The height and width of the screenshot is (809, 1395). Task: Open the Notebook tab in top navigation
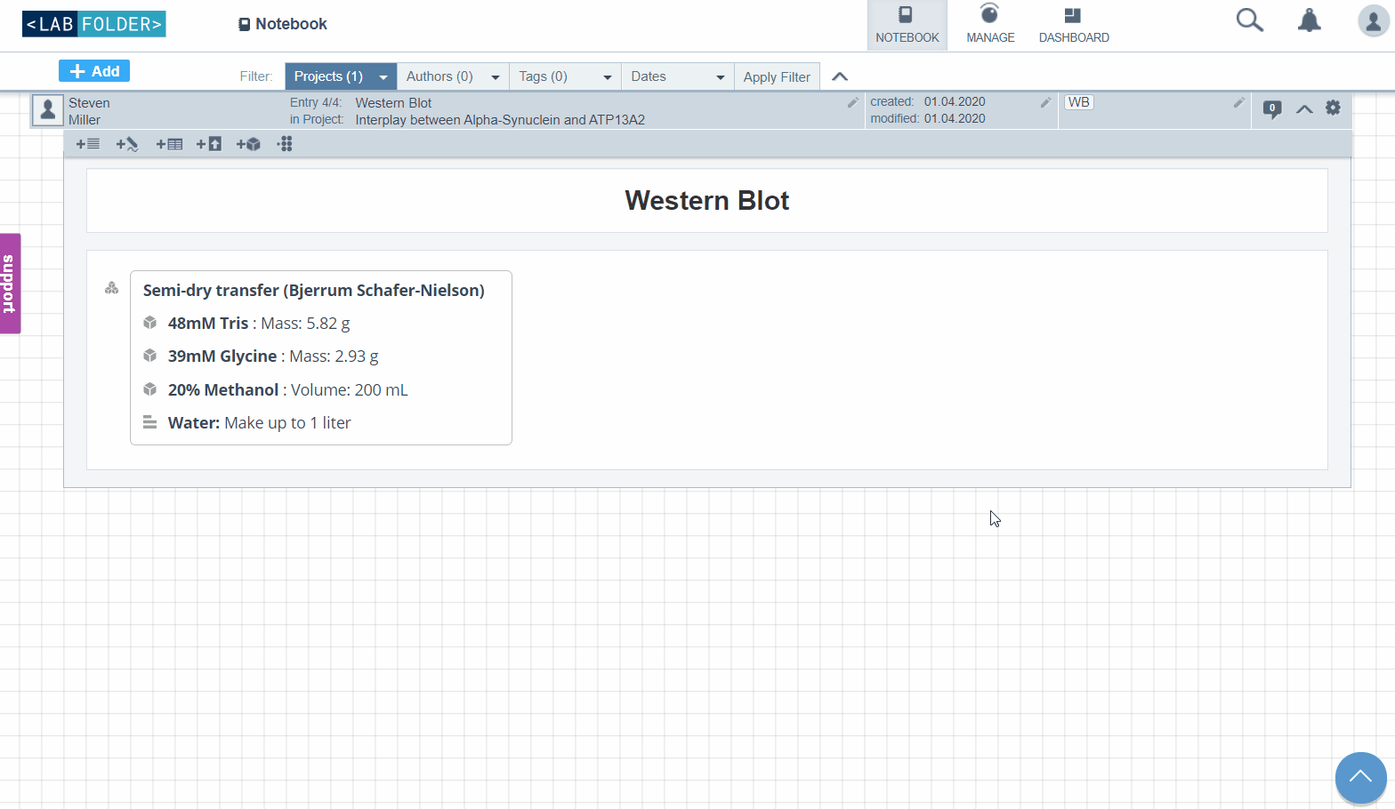click(907, 25)
